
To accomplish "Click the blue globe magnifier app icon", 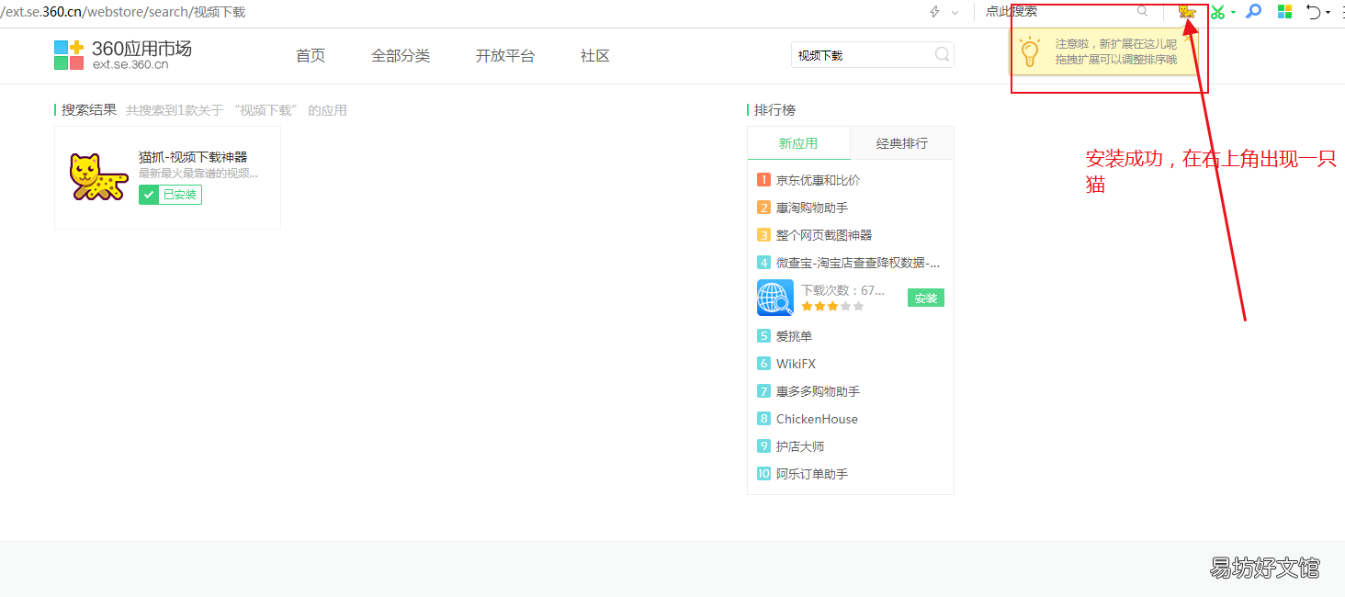I will [775, 298].
